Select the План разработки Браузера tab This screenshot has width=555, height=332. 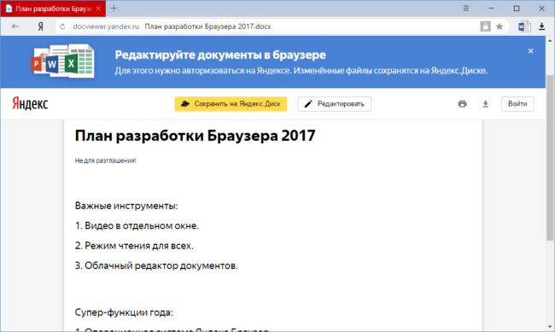[53, 9]
